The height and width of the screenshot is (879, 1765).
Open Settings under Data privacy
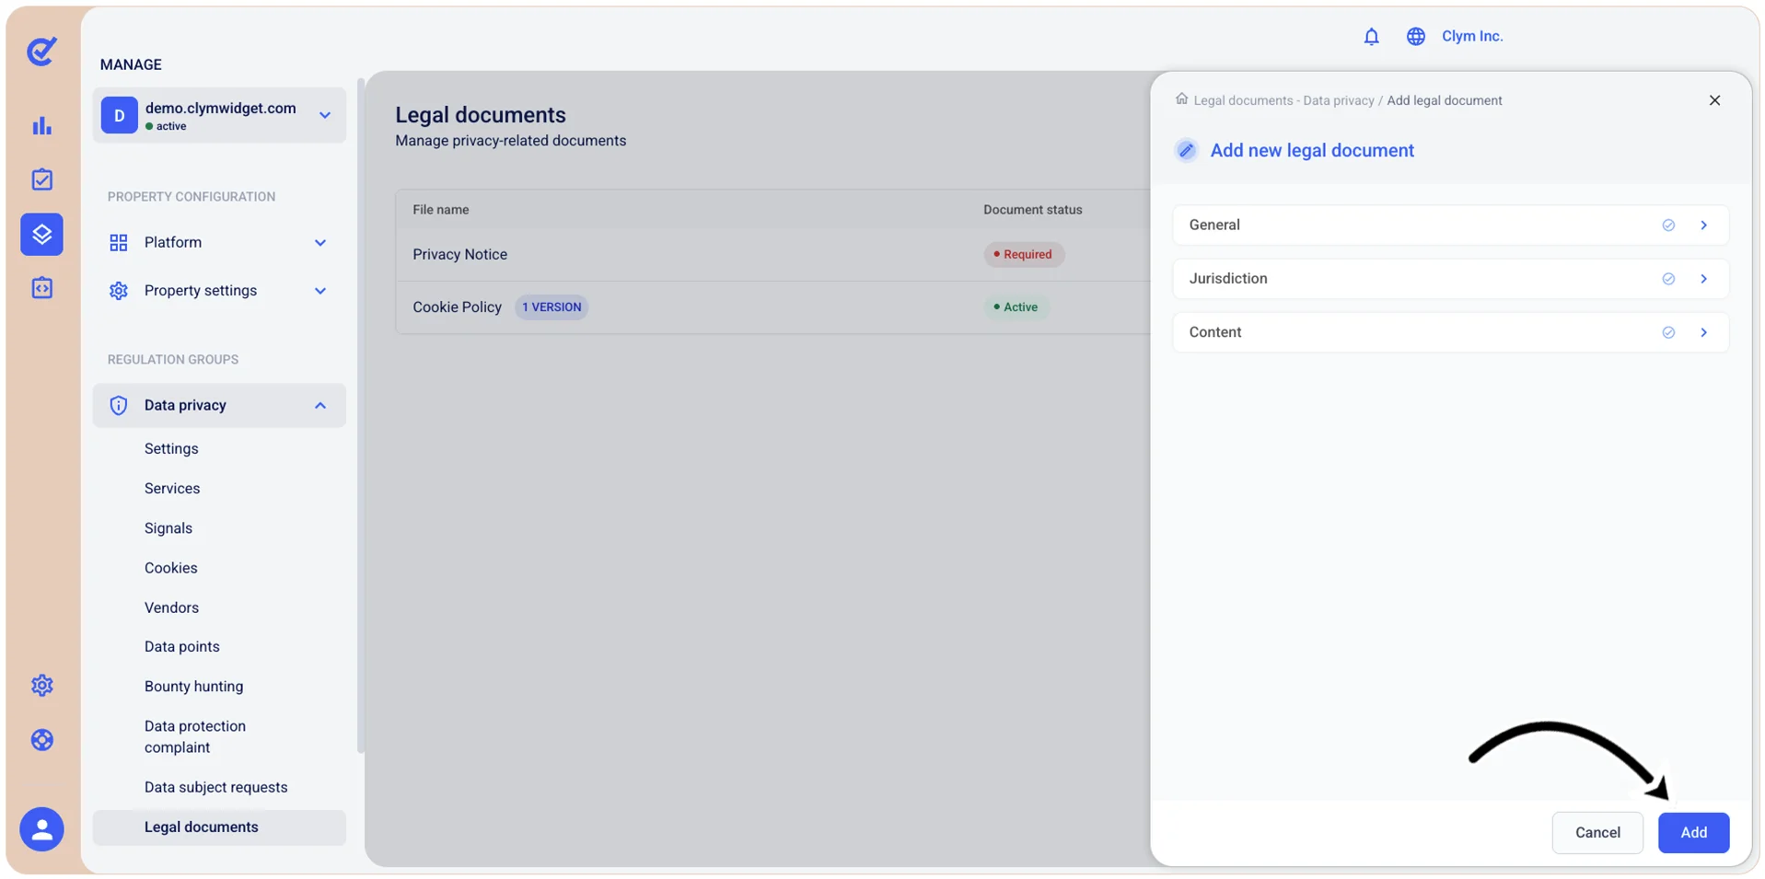171,448
